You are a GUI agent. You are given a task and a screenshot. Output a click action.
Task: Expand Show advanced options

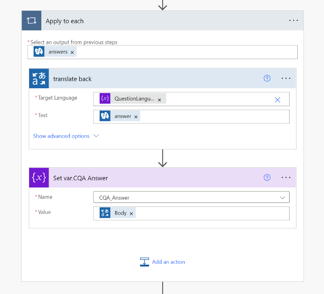click(66, 136)
